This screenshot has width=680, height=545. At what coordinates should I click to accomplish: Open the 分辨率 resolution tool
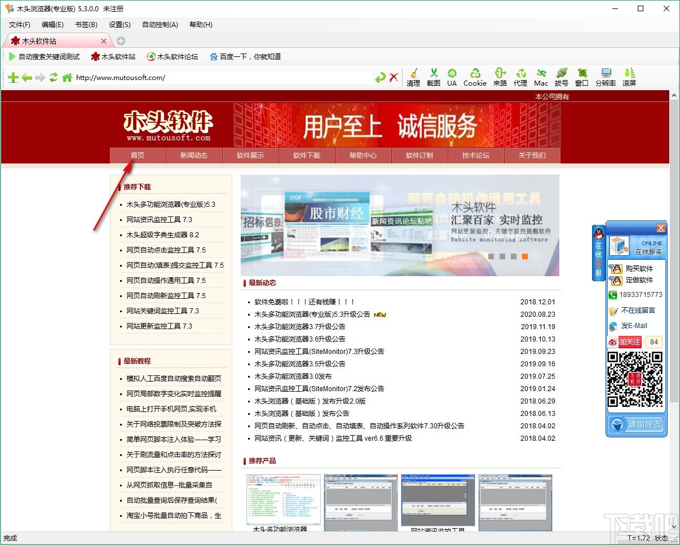tap(606, 77)
